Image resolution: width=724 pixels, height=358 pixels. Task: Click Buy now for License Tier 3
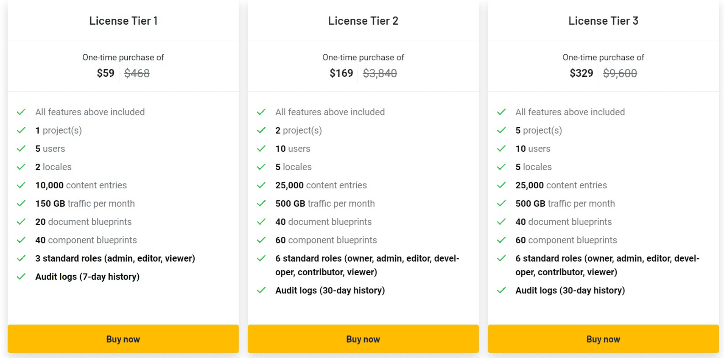point(603,339)
